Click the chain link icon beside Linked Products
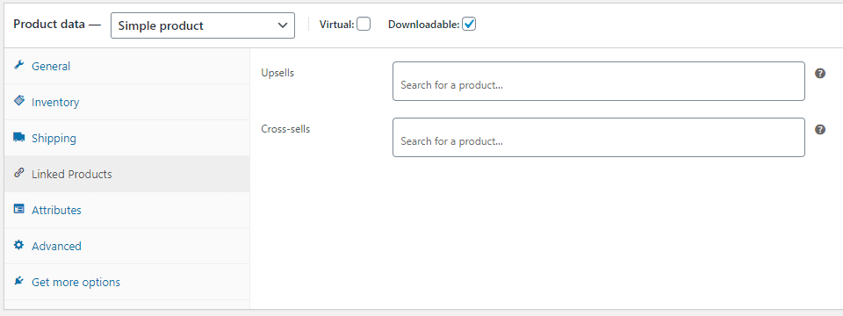The image size is (843, 316). click(18, 173)
